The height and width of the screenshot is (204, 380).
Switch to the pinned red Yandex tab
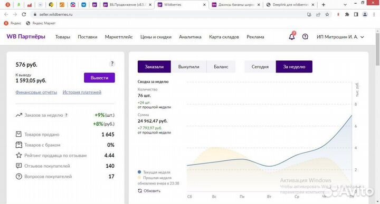[8, 5]
